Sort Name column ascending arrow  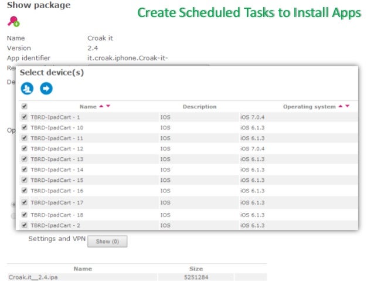pyautogui.click(x=101, y=106)
